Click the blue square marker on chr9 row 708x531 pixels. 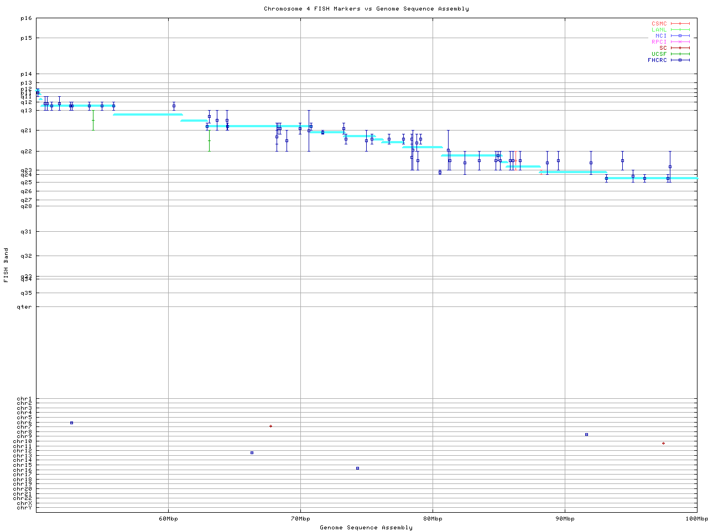[586, 434]
